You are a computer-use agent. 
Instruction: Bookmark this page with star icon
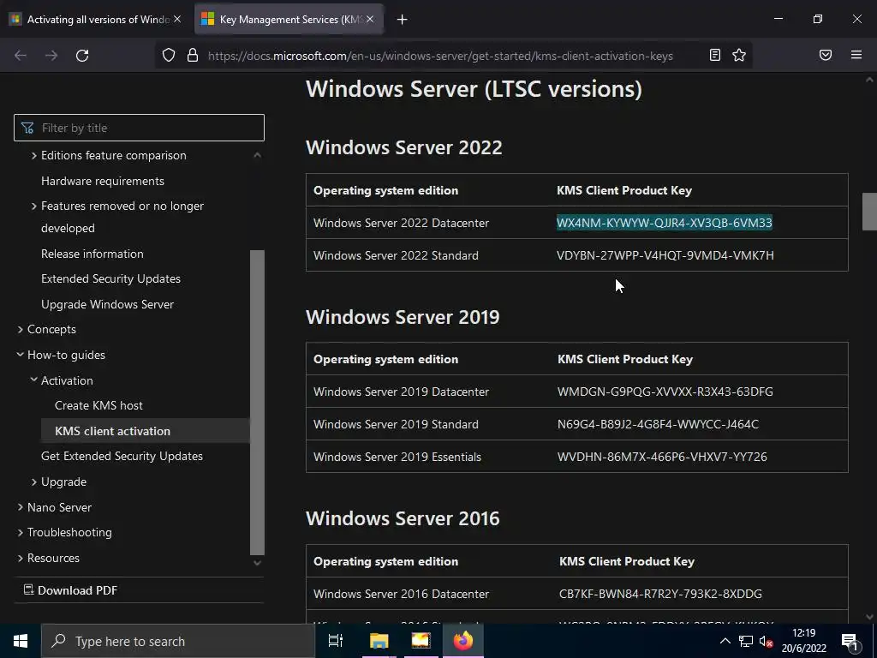(739, 55)
